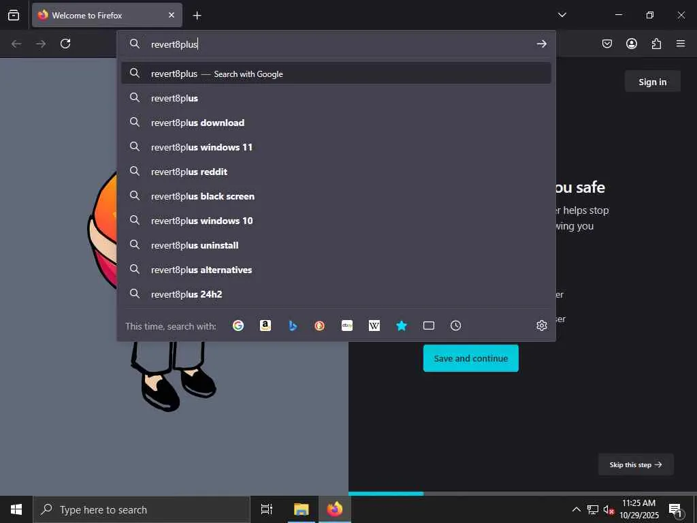Open the Windows Start menu
Viewport: 697px width, 523px height.
point(16,509)
